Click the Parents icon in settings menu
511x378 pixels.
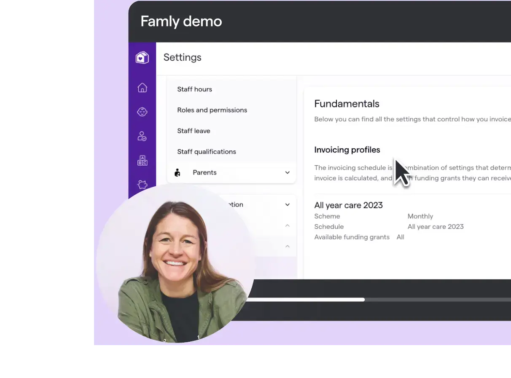point(178,172)
